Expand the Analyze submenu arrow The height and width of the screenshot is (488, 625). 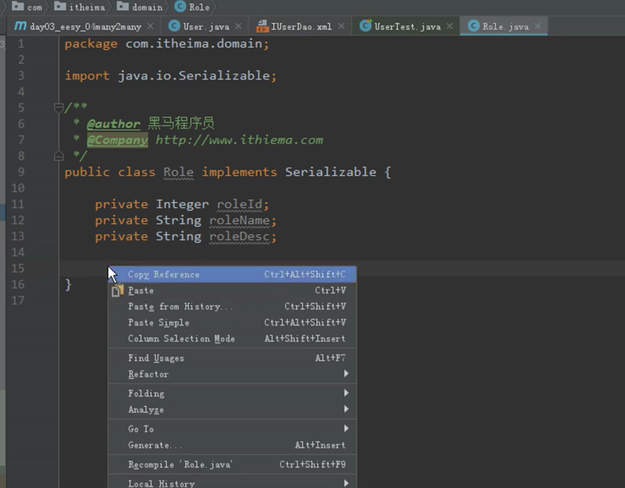(x=346, y=409)
